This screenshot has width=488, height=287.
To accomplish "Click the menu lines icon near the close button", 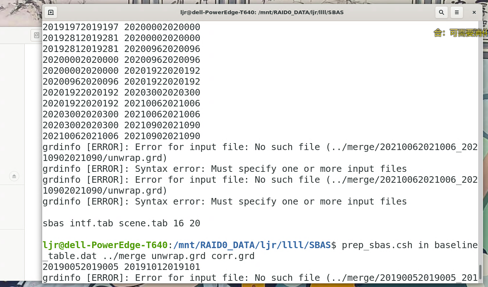I will (456, 12).
